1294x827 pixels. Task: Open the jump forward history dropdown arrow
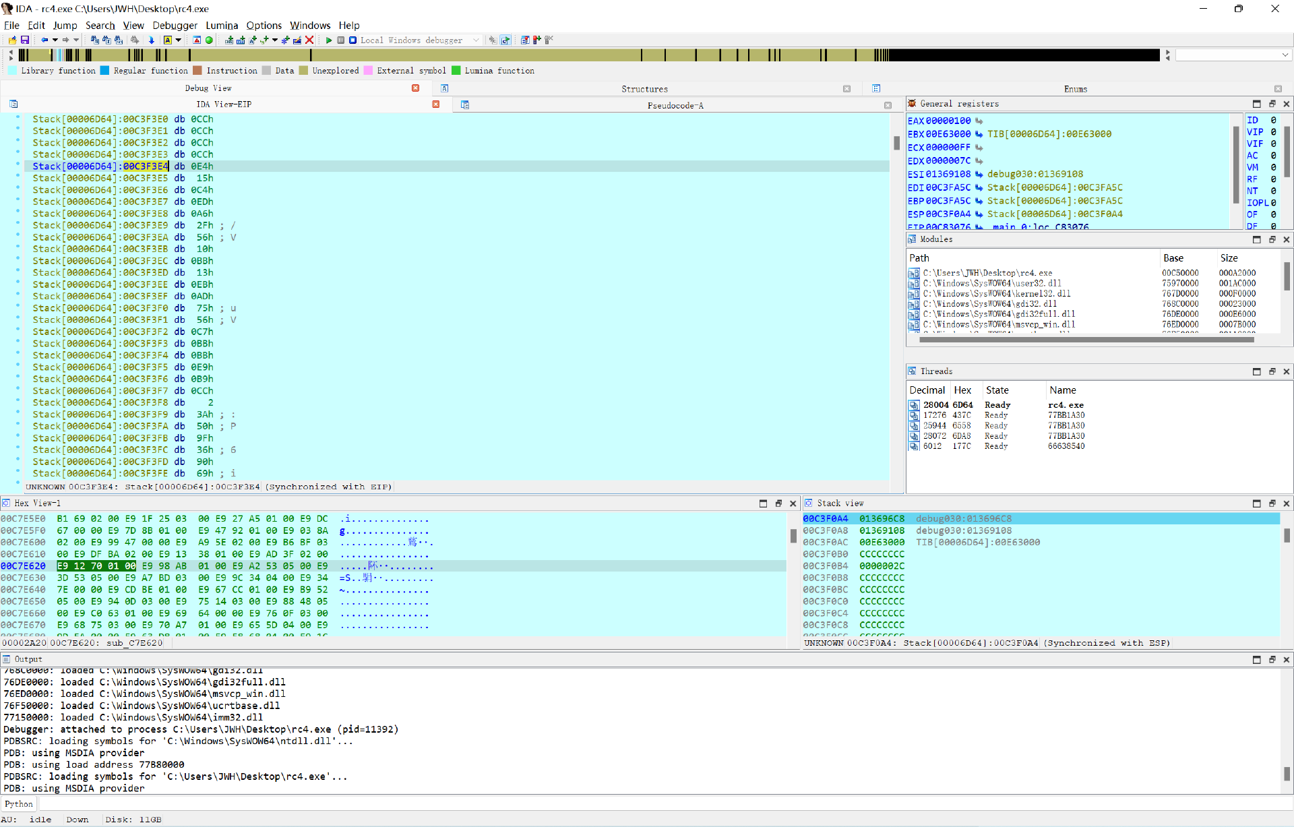coord(76,40)
